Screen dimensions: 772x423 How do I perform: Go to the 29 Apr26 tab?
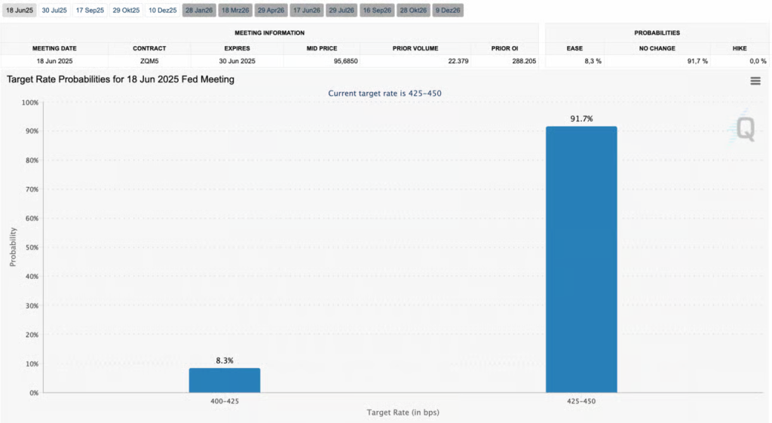pos(271,11)
